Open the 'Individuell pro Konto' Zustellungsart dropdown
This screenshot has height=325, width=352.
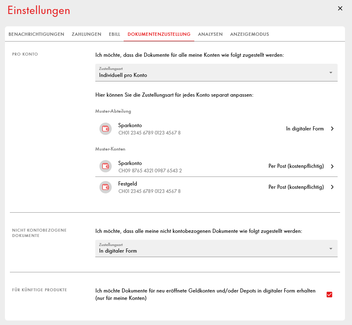216,73
